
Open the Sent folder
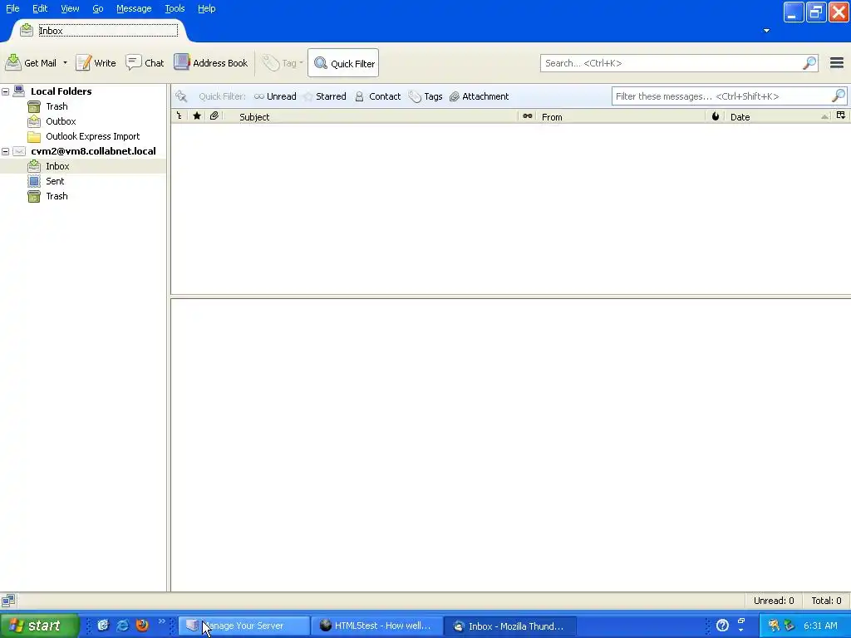tap(55, 181)
